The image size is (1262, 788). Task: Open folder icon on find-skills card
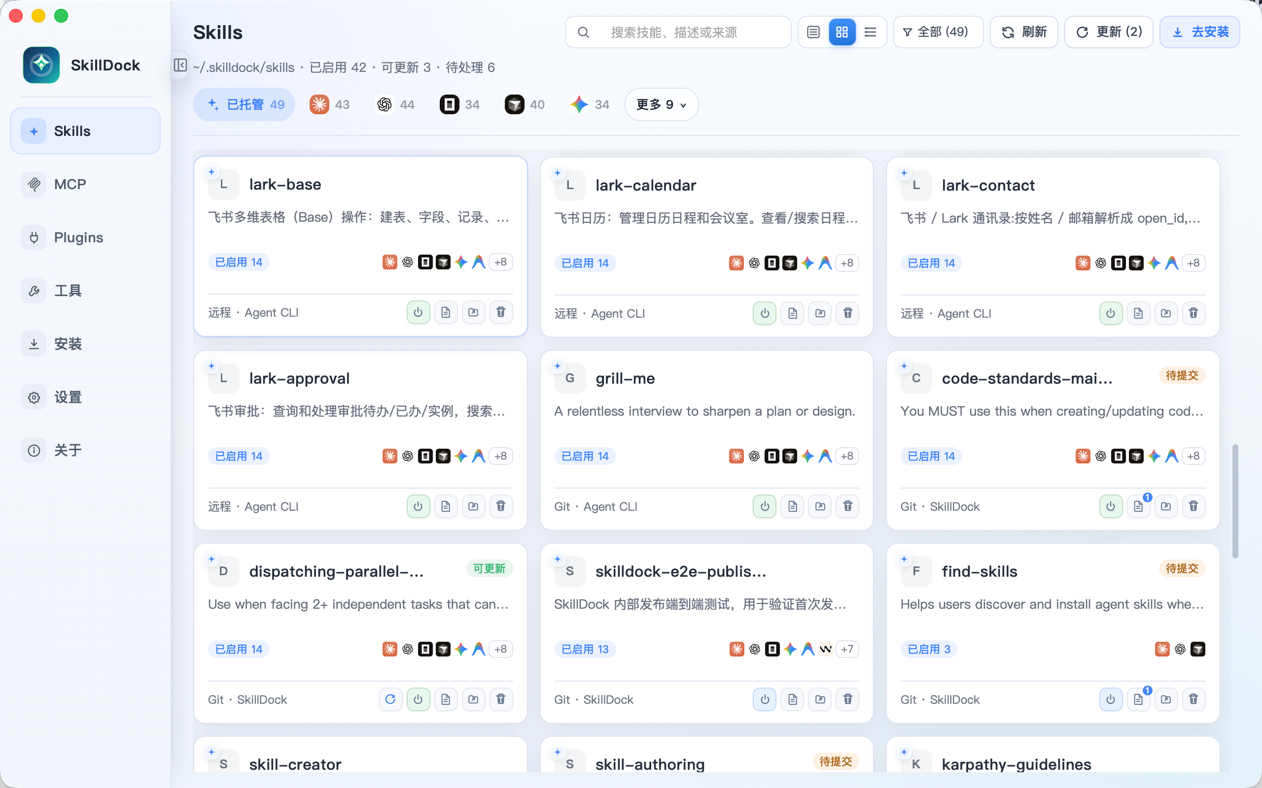(x=1165, y=699)
